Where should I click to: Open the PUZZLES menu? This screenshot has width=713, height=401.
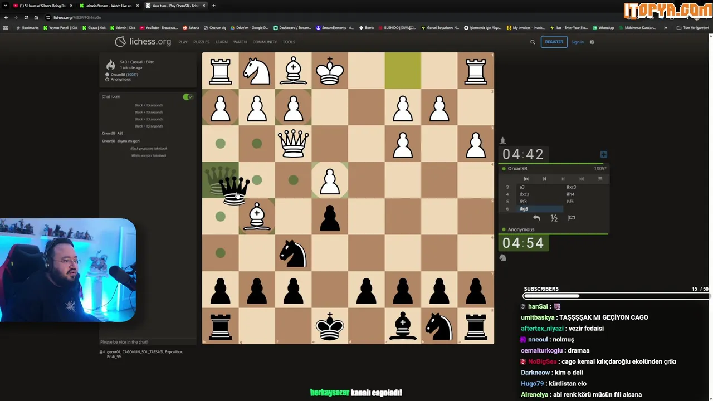pos(201,42)
